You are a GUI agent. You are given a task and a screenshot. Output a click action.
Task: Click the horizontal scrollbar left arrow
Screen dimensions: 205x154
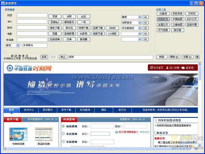tap(5, 149)
